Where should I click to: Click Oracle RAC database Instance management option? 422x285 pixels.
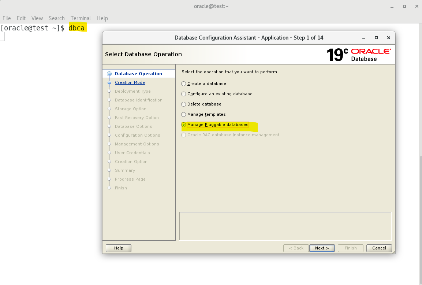coord(183,135)
